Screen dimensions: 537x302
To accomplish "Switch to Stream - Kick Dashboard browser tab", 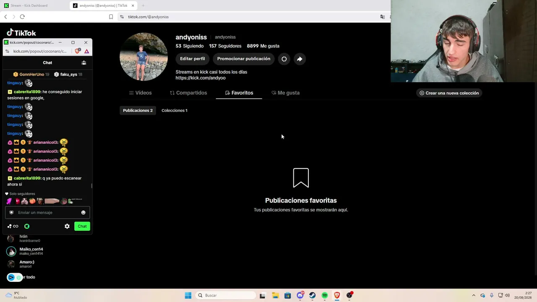I will (29, 5).
